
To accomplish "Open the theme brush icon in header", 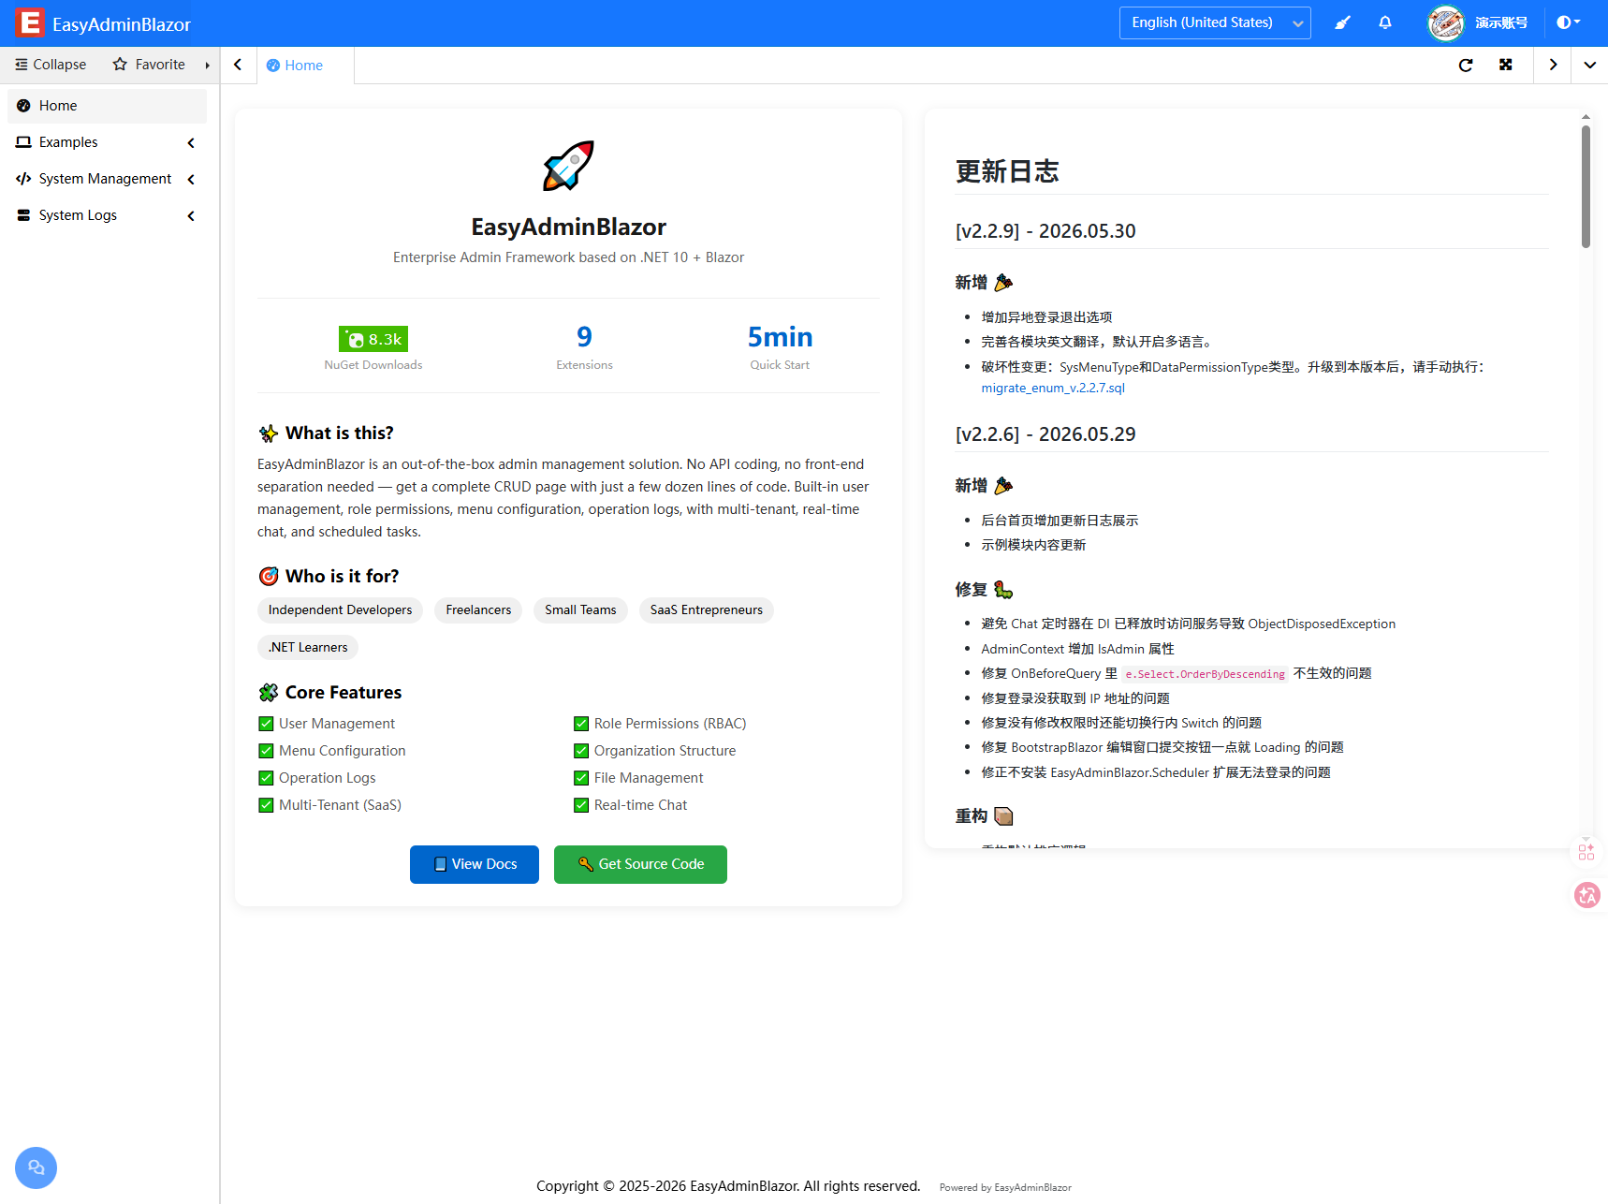I will 1342,22.
